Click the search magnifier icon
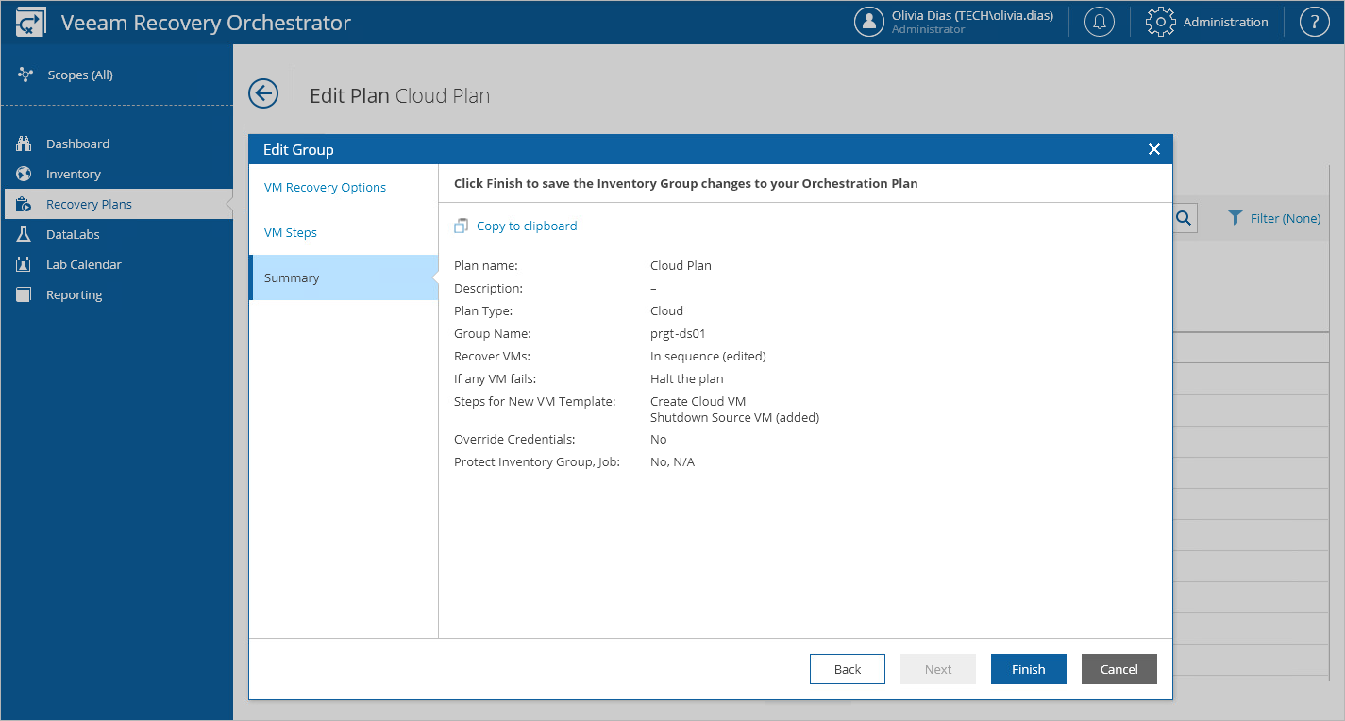The width and height of the screenshot is (1345, 721). pos(1185,218)
